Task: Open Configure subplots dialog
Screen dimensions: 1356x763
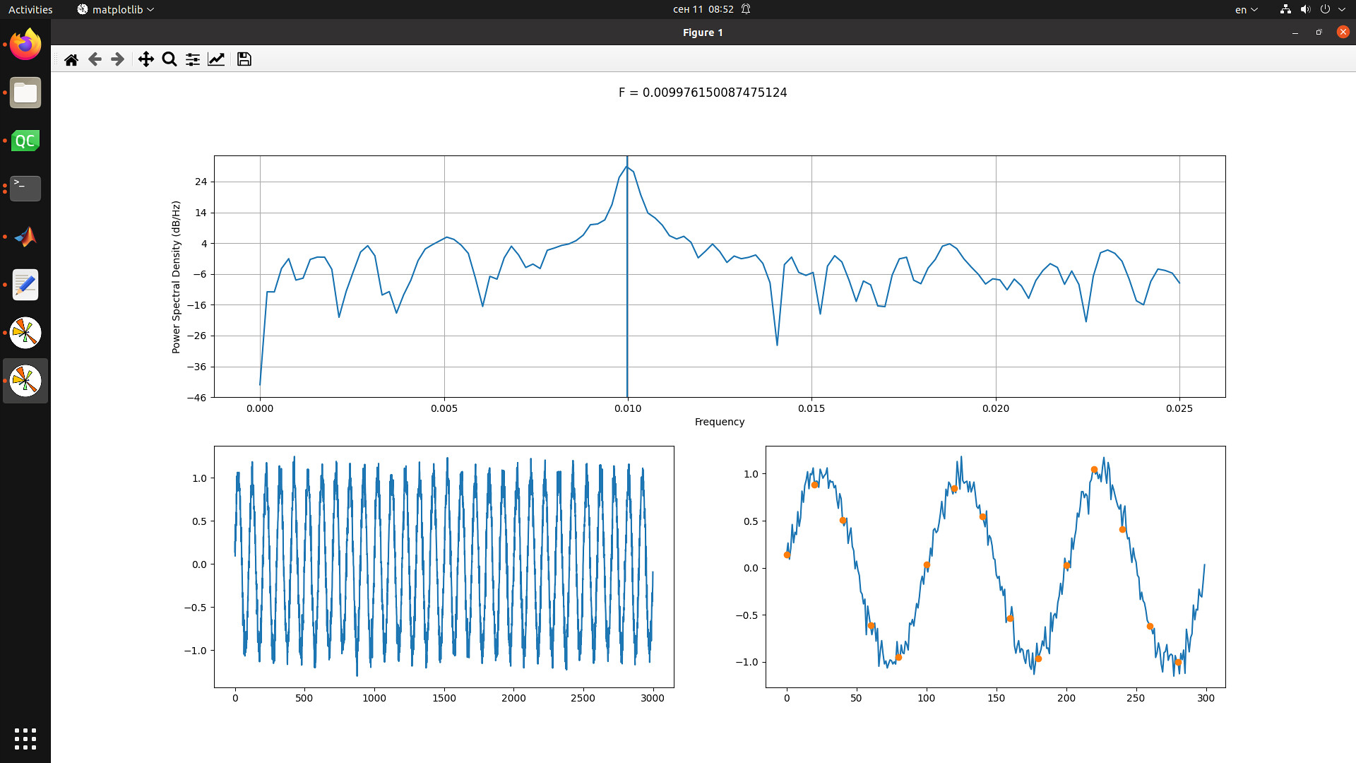Action: [x=193, y=59]
